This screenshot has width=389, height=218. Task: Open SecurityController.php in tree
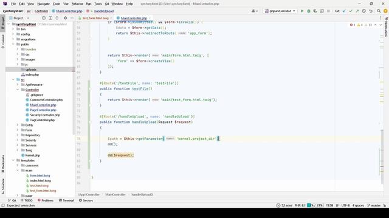45,115
